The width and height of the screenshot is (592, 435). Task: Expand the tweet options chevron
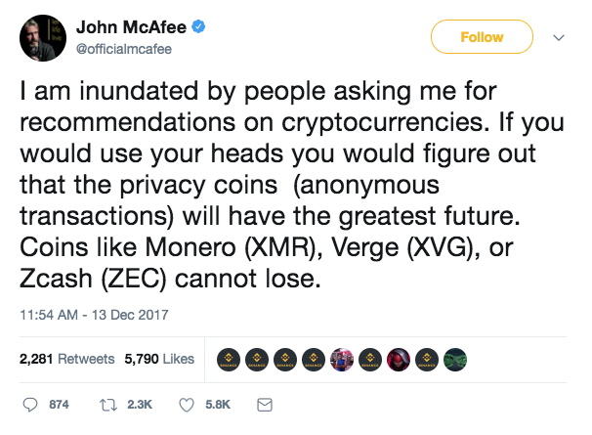click(559, 38)
